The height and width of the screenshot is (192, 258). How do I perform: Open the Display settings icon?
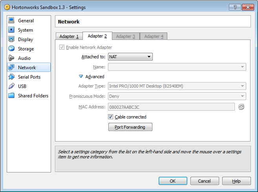click(11, 39)
